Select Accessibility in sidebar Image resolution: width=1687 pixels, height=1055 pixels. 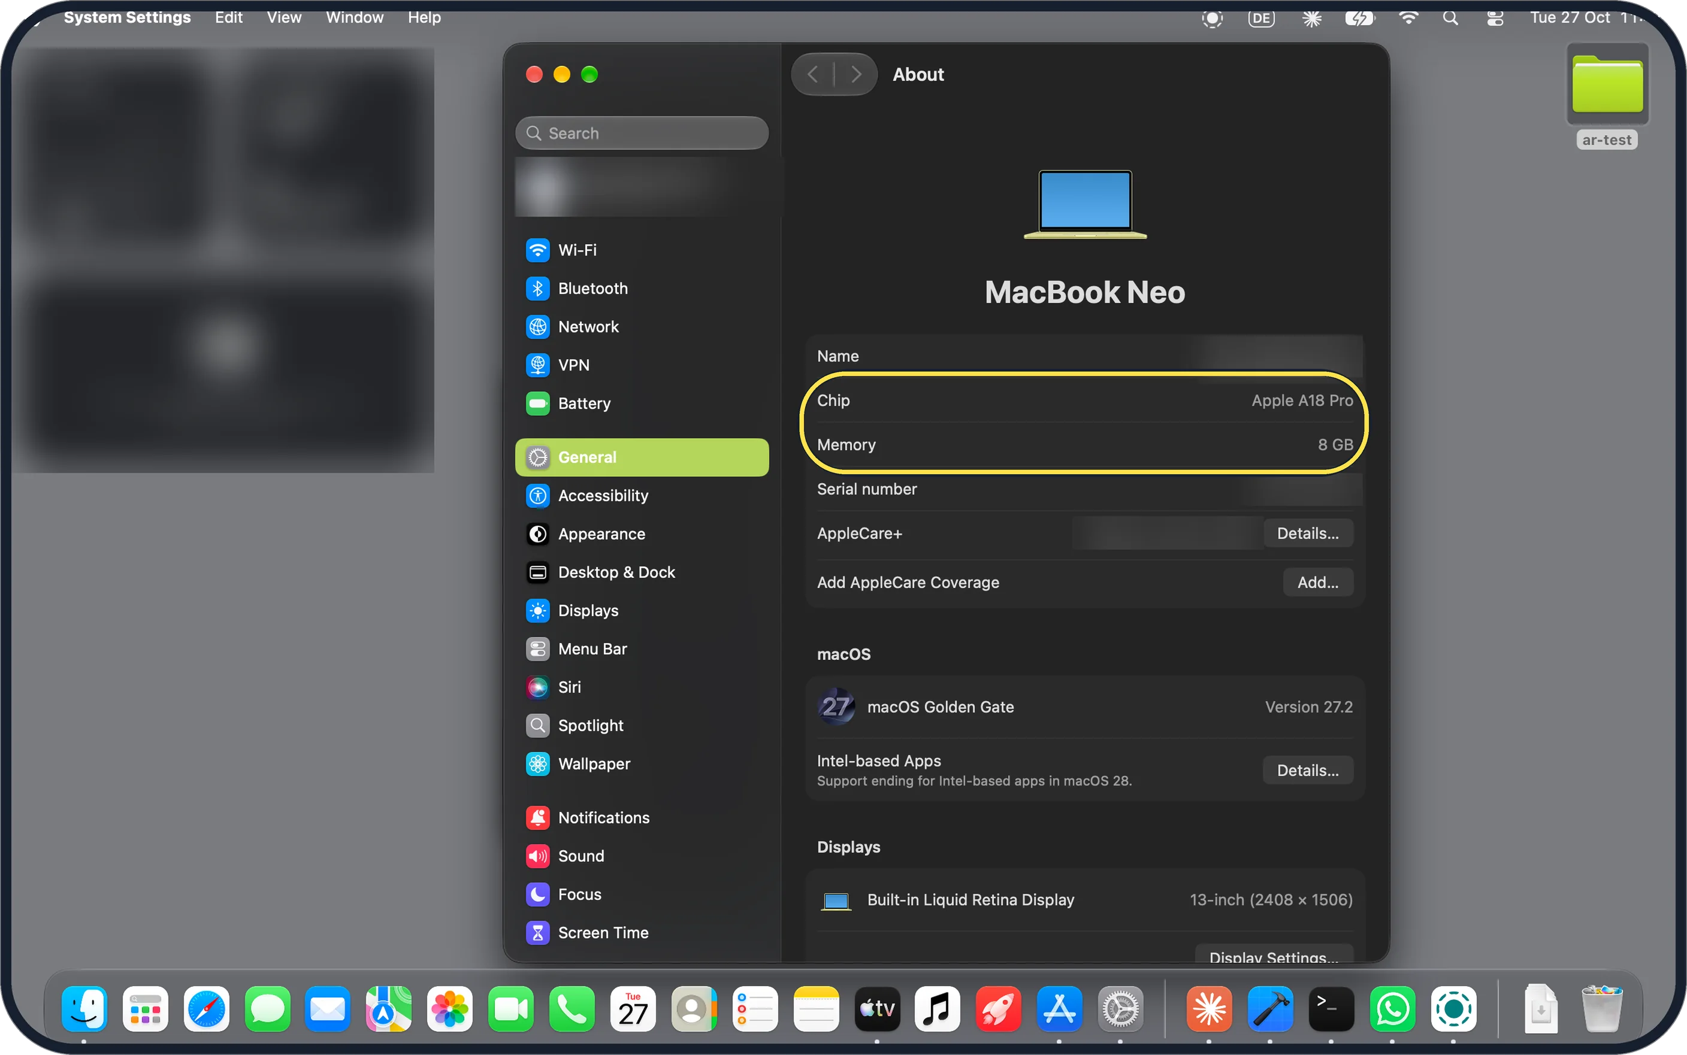pos(642,495)
